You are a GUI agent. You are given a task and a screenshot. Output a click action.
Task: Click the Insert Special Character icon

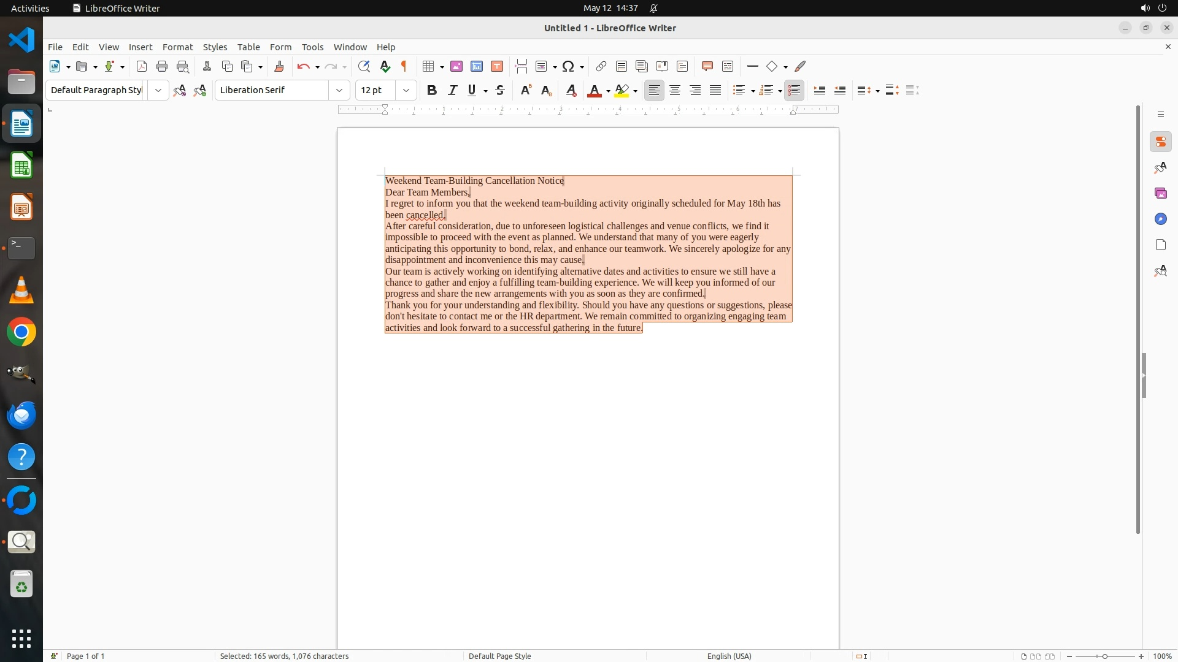coord(568,66)
